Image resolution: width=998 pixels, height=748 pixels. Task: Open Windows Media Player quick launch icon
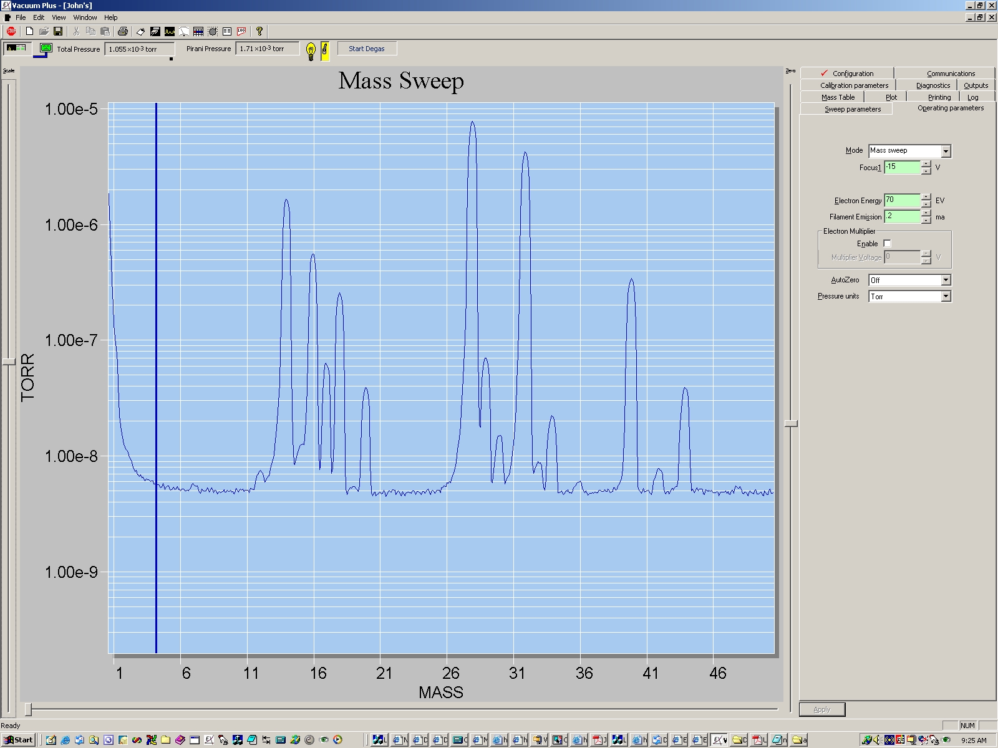click(337, 740)
